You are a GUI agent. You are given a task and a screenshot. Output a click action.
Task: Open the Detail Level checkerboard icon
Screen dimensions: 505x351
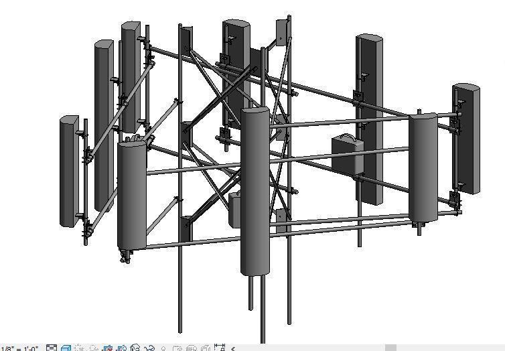[52, 348]
